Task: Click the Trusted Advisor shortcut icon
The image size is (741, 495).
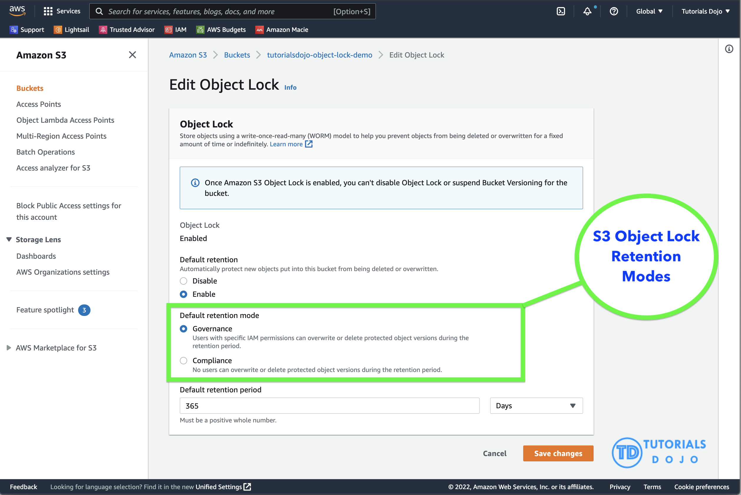Action: 103,30
